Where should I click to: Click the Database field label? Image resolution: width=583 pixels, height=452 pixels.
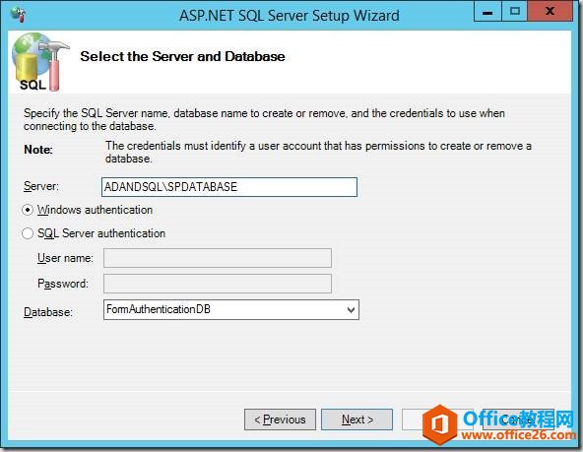coord(48,312)
